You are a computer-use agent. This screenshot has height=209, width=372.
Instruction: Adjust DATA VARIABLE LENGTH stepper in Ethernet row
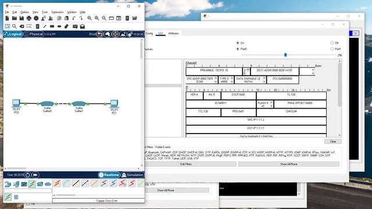tap(264, 80)
